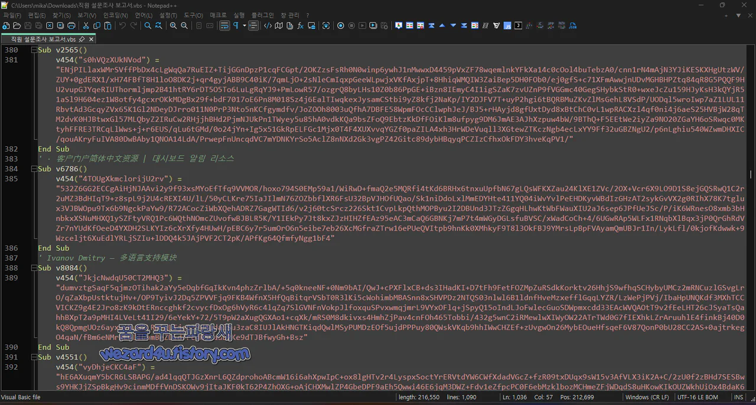Click the Redo arrow icon
Screen dimensions: 756x405
pos(133,26)
